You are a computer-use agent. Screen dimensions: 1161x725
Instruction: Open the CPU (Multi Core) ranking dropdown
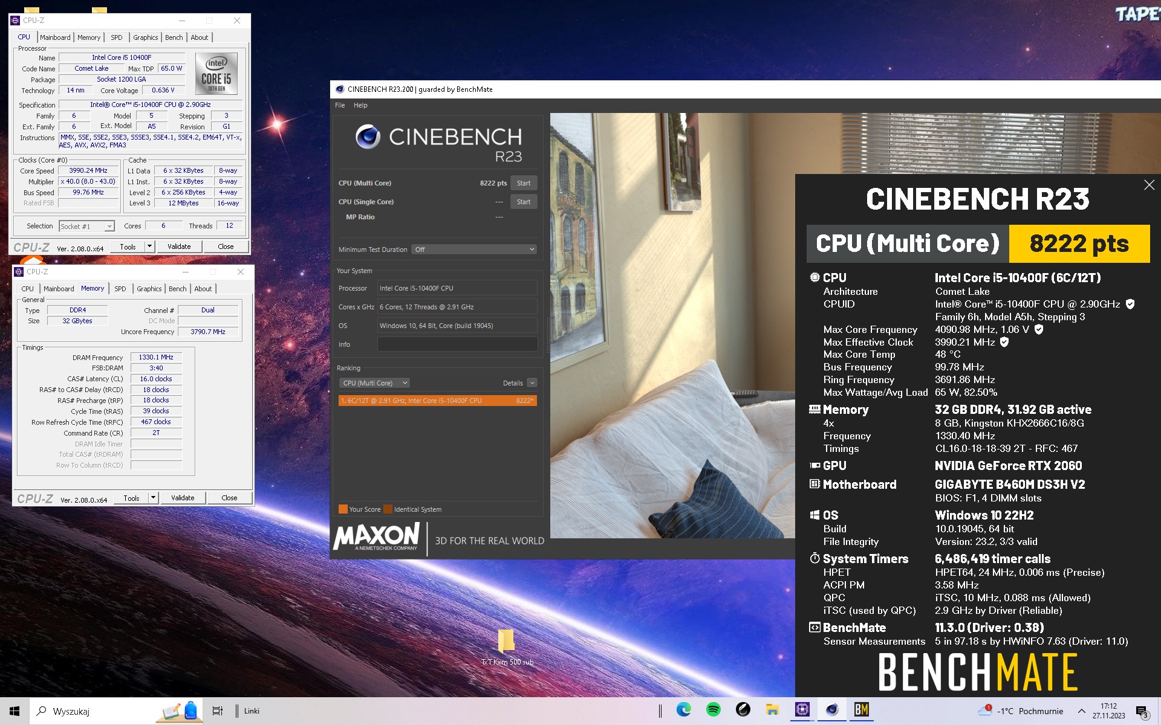[x=375, y=383]
